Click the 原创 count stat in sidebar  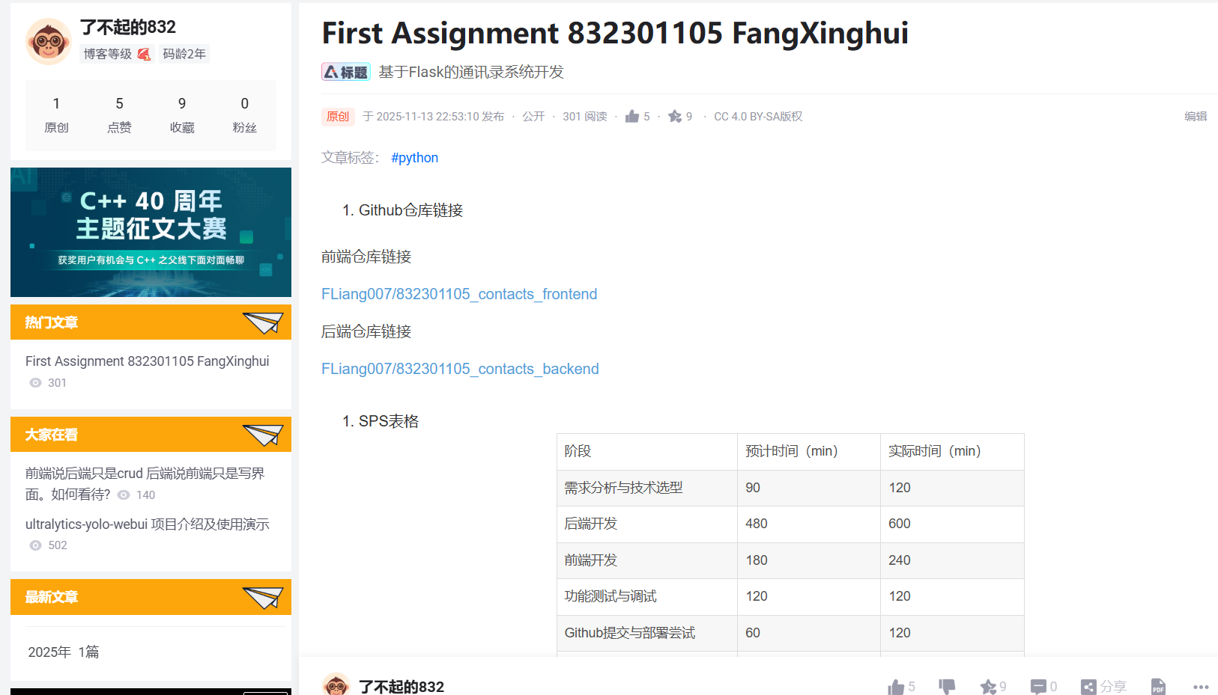point(56,115)
